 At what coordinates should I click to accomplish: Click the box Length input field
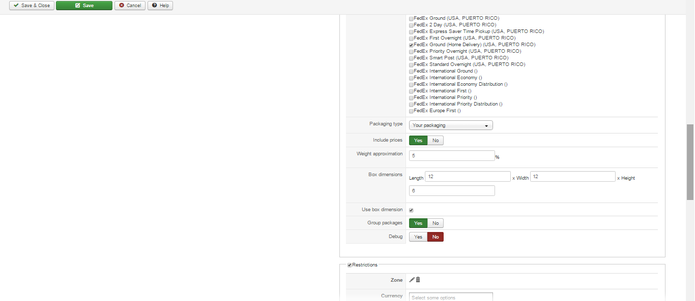468,177
